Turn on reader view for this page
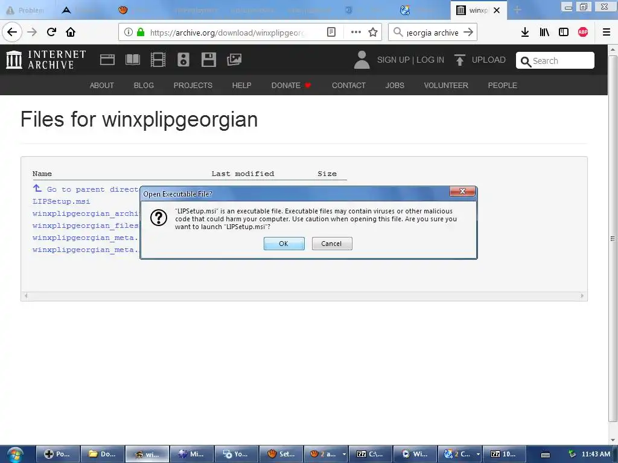 pos(331,32)
